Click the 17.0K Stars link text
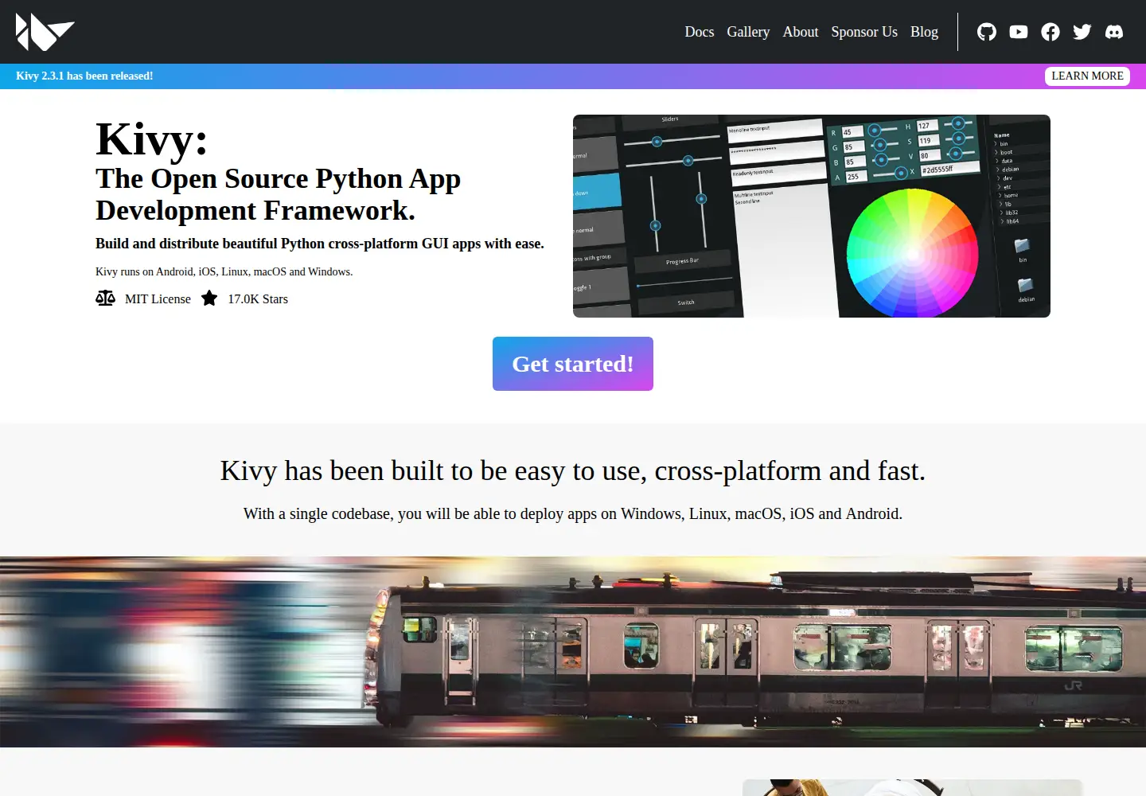 pos(258,299)
